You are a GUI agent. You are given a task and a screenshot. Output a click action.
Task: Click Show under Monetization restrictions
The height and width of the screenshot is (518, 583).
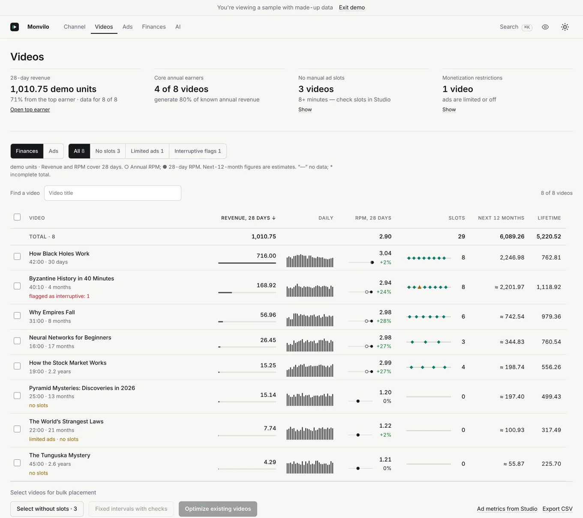coord(449,110)
